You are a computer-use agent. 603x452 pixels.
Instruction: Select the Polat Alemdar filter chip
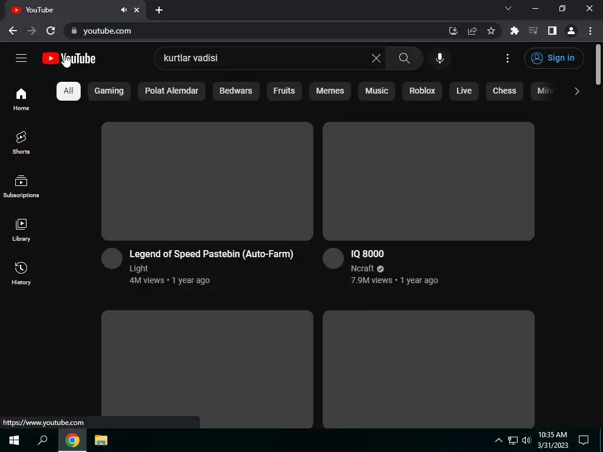pyautogui.click(x=171, y=91)
